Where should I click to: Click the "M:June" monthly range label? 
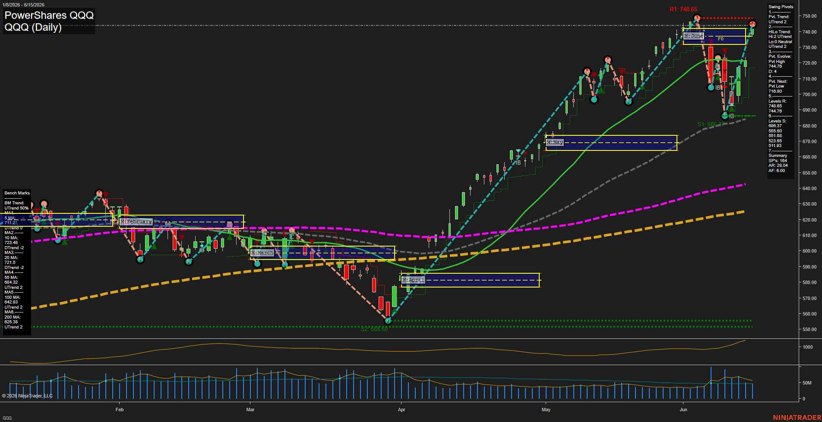(694, 36)
